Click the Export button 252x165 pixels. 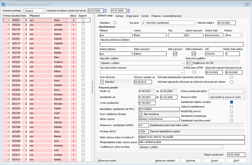click(215, 161)
